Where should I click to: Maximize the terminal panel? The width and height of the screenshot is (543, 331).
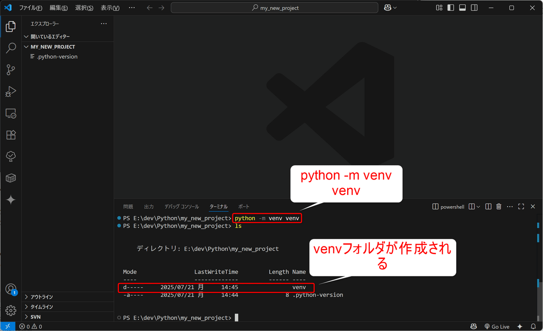tap(521, 206)
